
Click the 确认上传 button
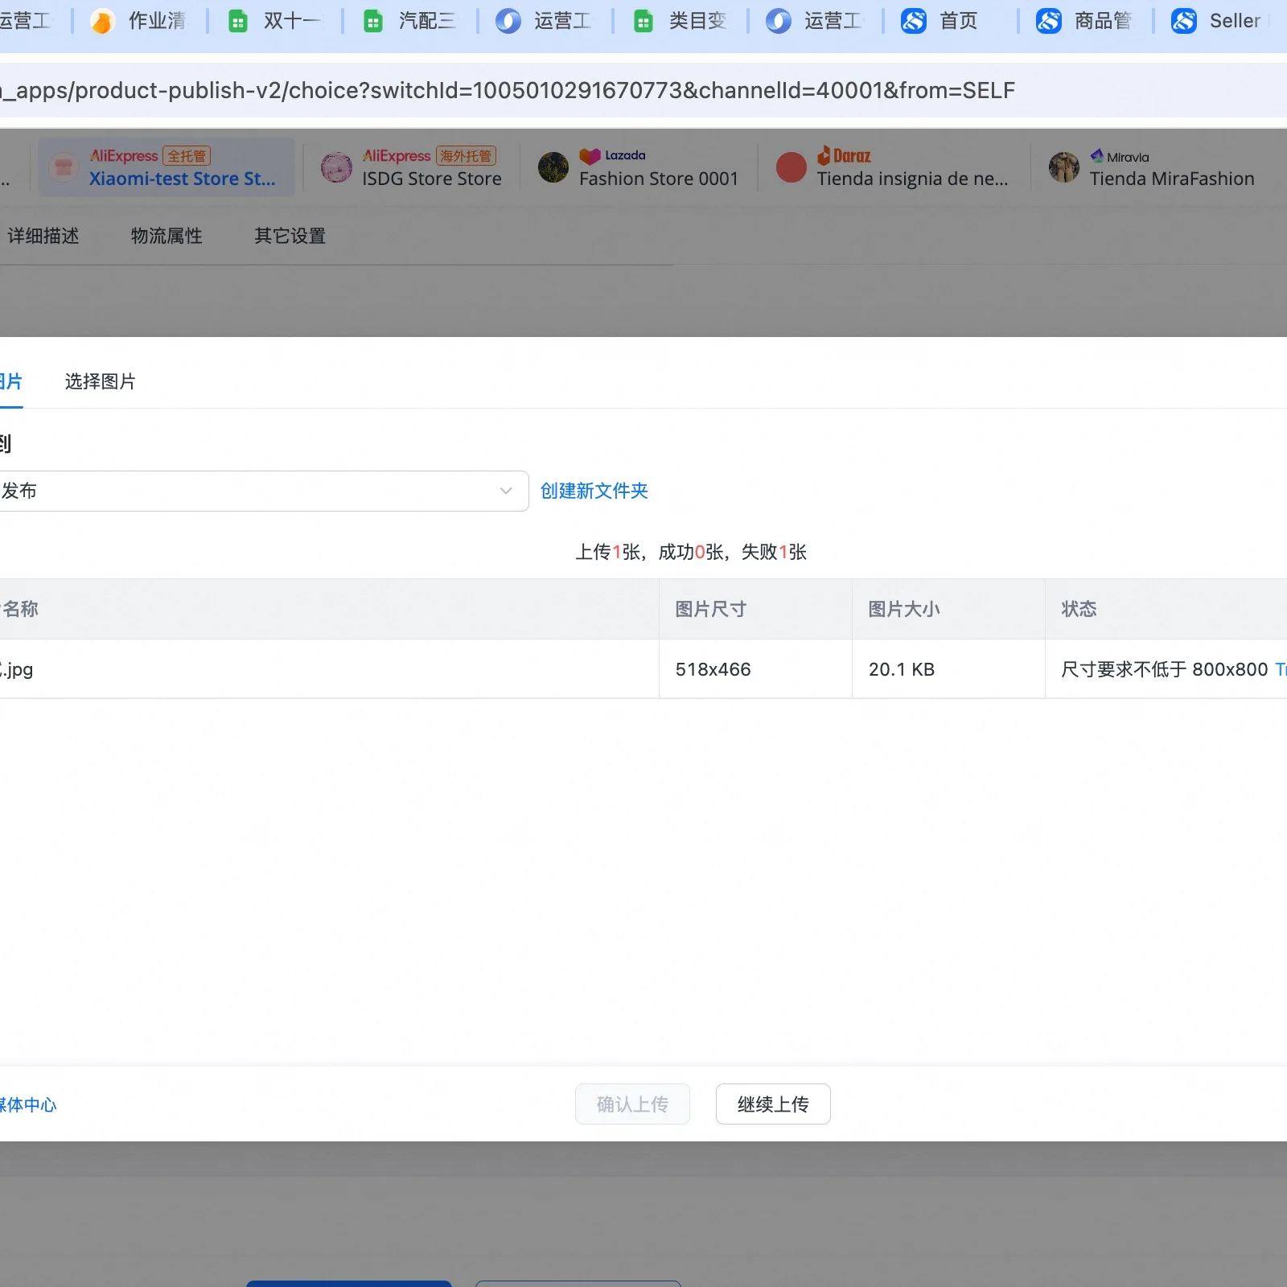point(632,1104)
